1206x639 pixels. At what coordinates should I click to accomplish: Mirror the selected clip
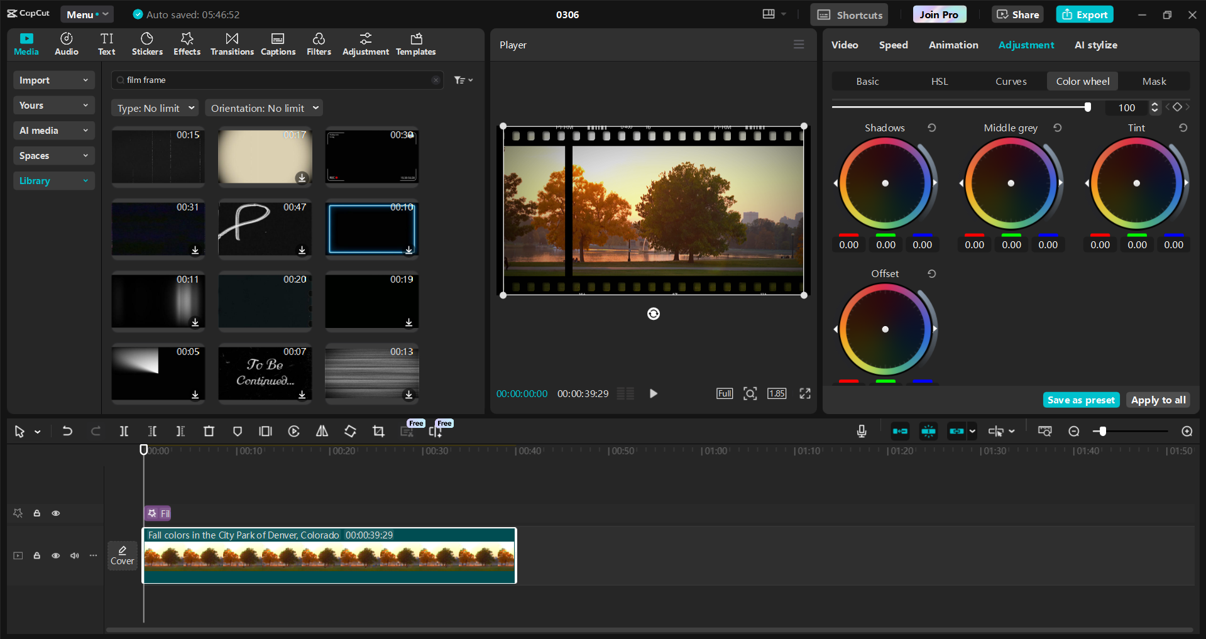[322, 431]
